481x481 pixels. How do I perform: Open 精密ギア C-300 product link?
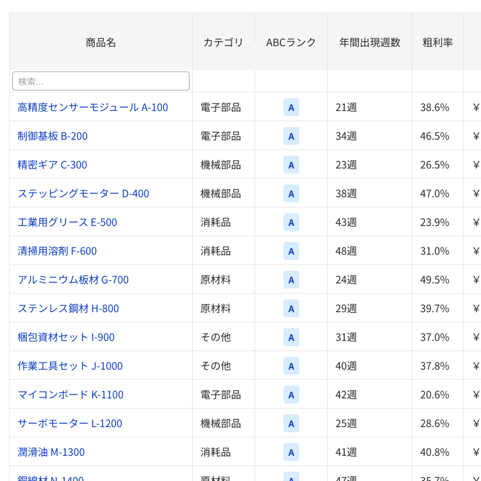pos(52,165)
